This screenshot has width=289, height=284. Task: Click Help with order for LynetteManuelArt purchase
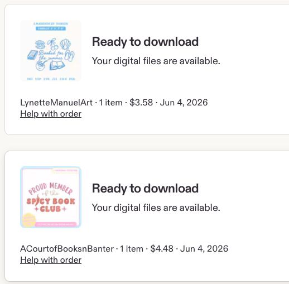[x=51, y=114]
